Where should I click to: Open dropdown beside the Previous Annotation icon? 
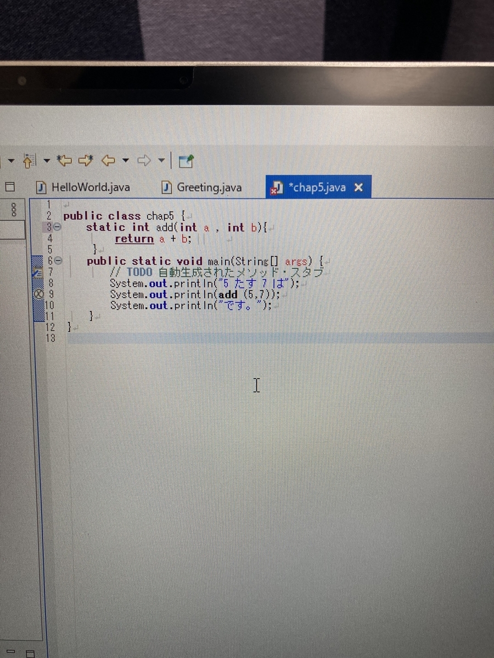(x=46, y=161)
